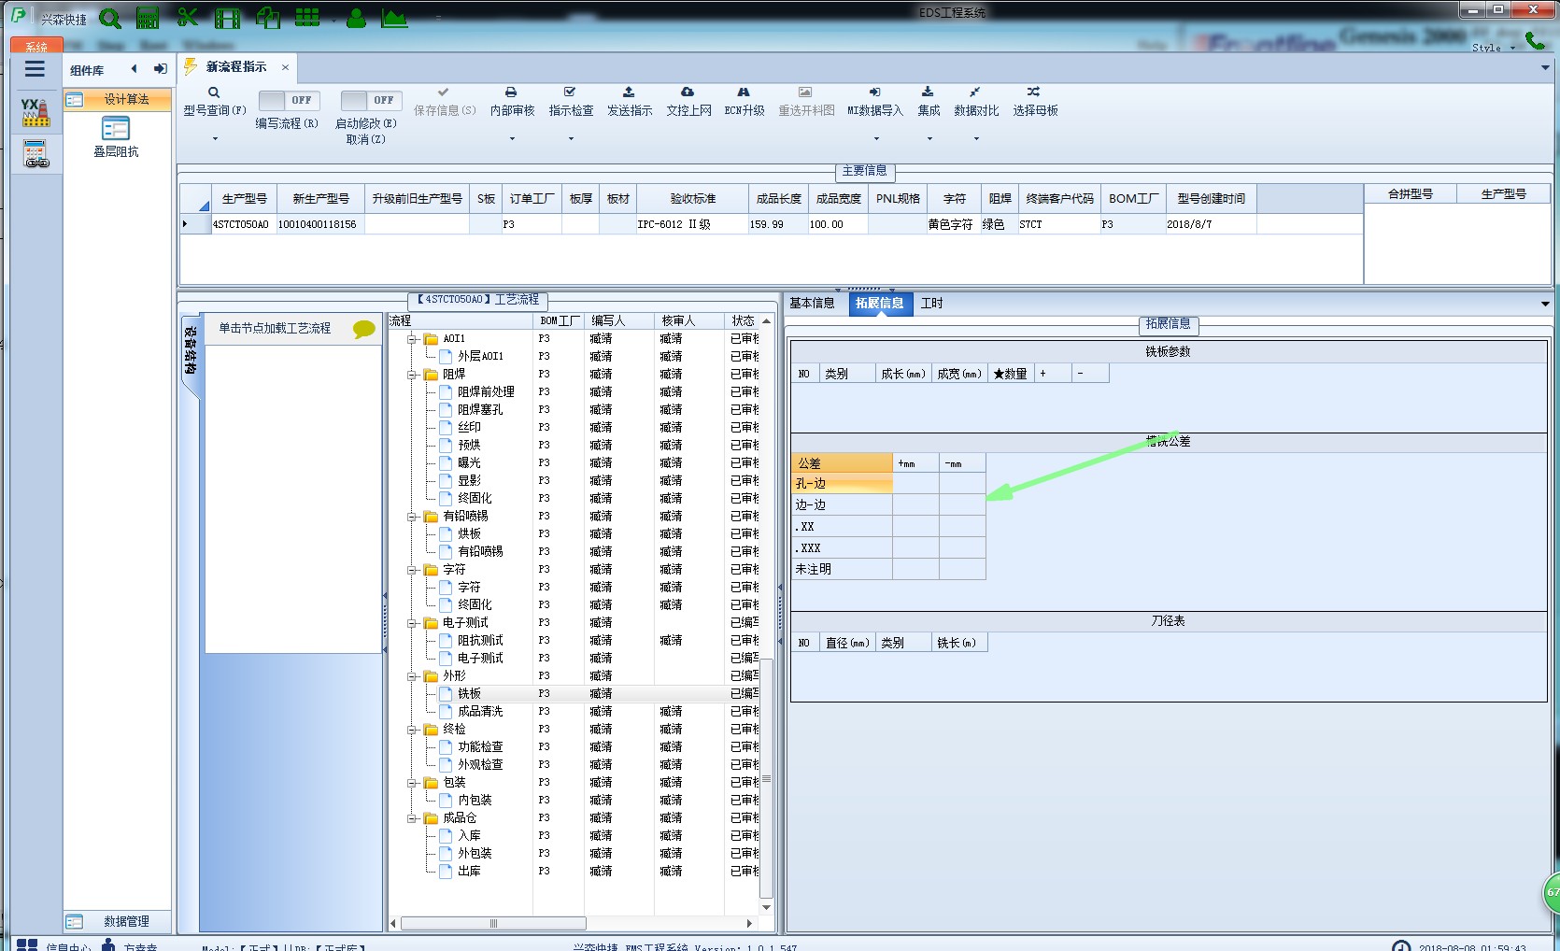Select the 铣板 process tree node
This screenshot has width=1560, height=951.
point(469,694)
